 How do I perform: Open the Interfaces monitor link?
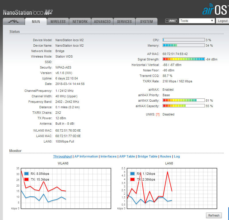click(x=109, y=156)
